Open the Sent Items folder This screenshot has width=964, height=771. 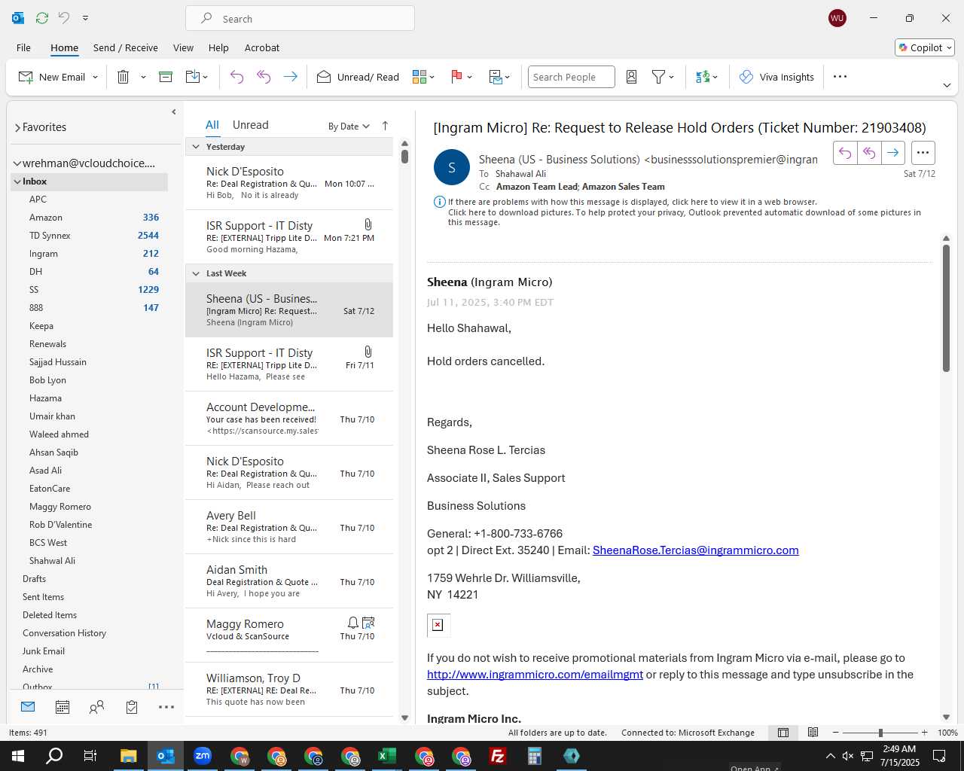43,597
